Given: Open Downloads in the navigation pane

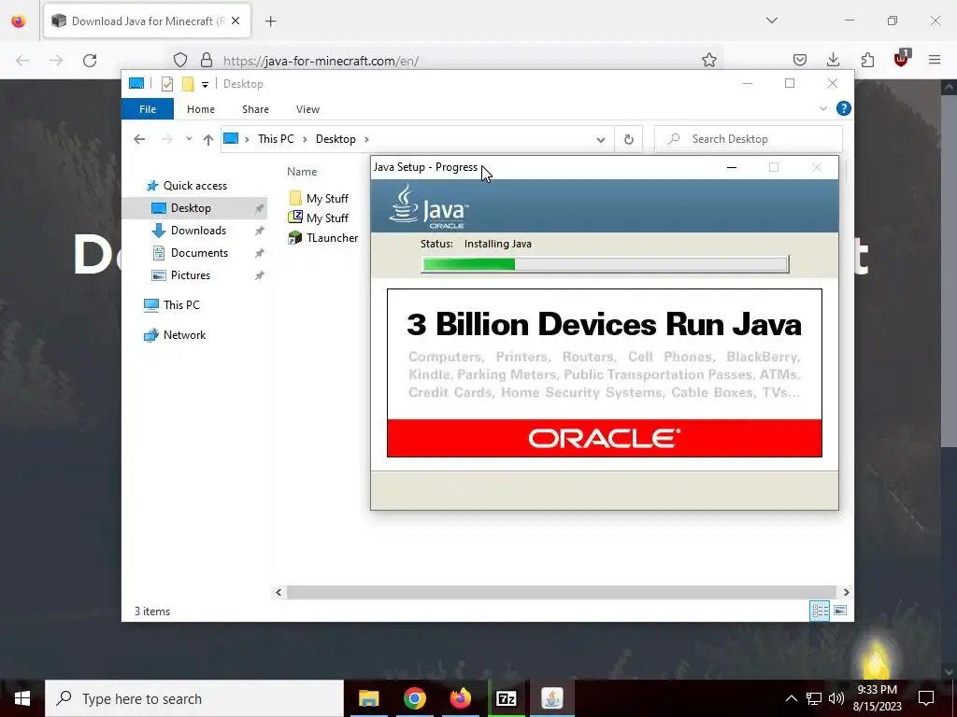Looking at the screenshot, I should click(x=198, y=231).
